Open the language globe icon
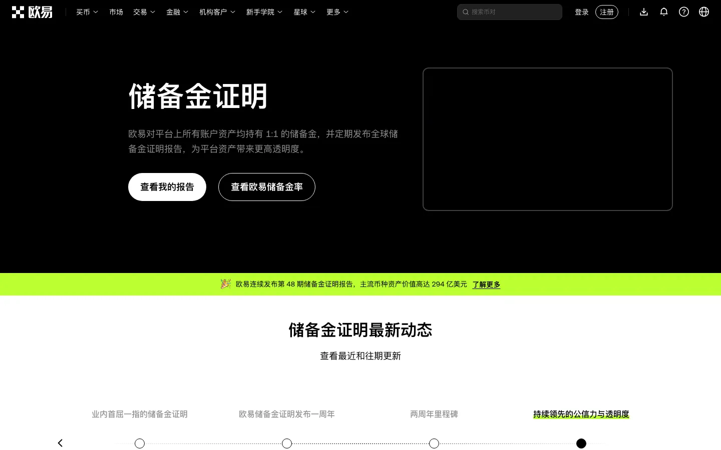 pos(704,12)
